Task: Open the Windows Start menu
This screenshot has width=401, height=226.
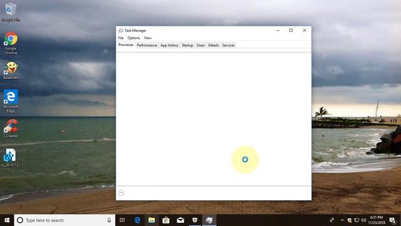Action: (x=7, y=220)
